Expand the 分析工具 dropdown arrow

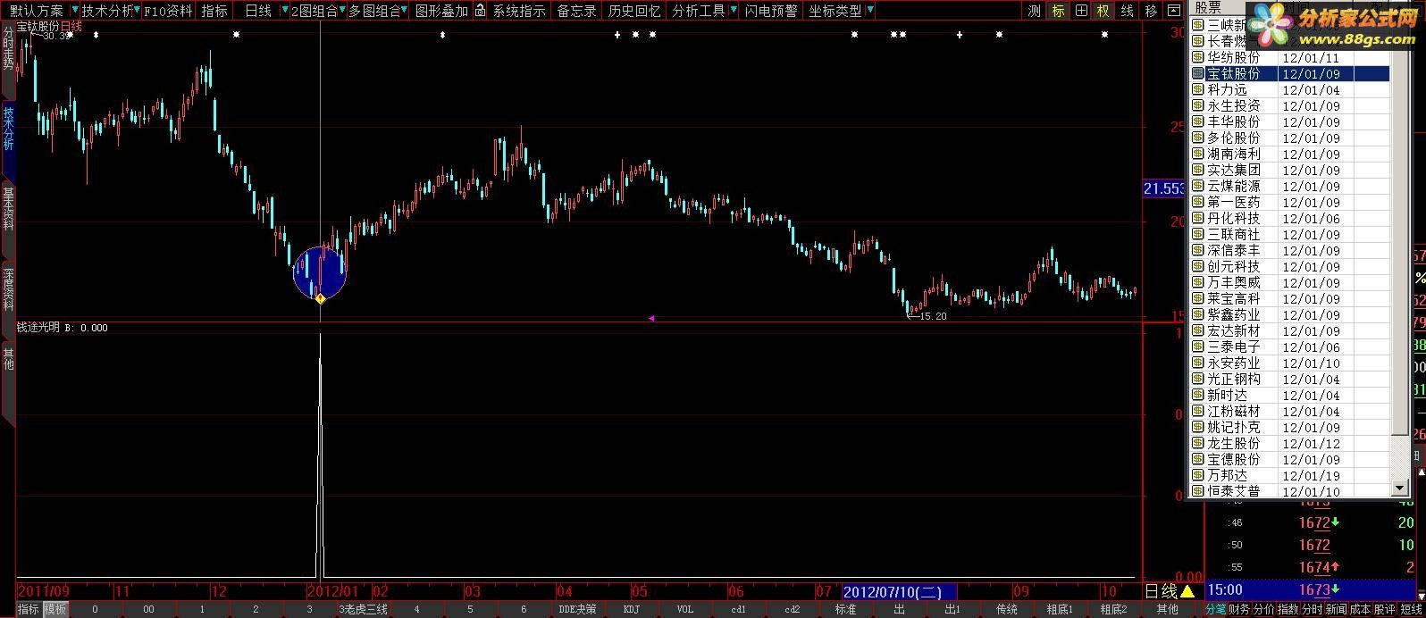click(734, 11)
